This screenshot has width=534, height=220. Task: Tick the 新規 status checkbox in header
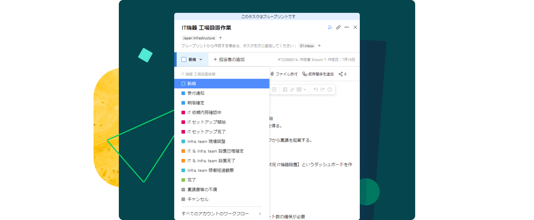coord(184,59)
